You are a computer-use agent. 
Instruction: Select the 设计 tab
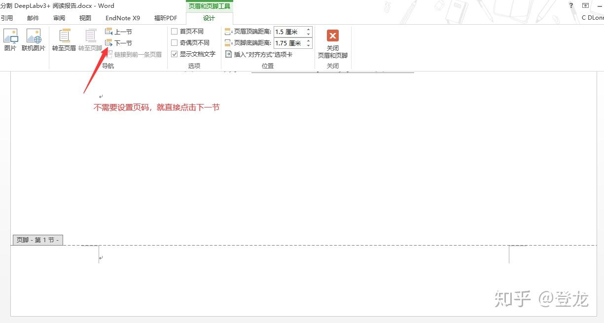click(x=210, y=18)
